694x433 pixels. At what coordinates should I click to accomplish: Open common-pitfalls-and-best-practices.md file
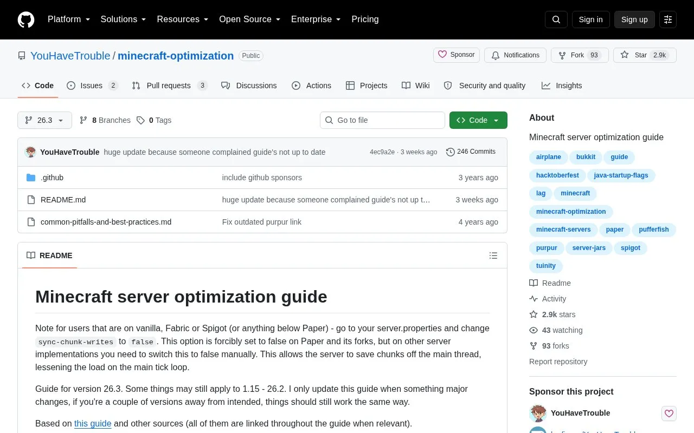tap(106, 222)
